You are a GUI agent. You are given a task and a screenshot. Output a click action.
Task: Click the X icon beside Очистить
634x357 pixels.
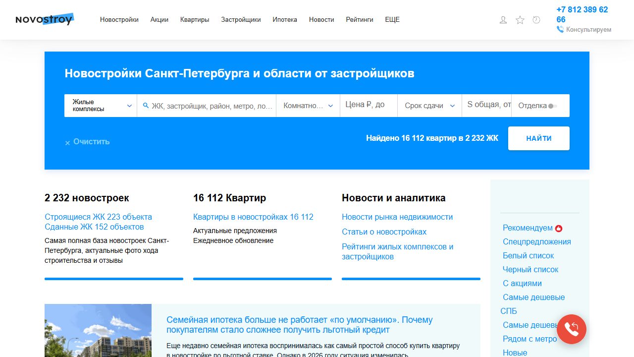pos(68,143)
